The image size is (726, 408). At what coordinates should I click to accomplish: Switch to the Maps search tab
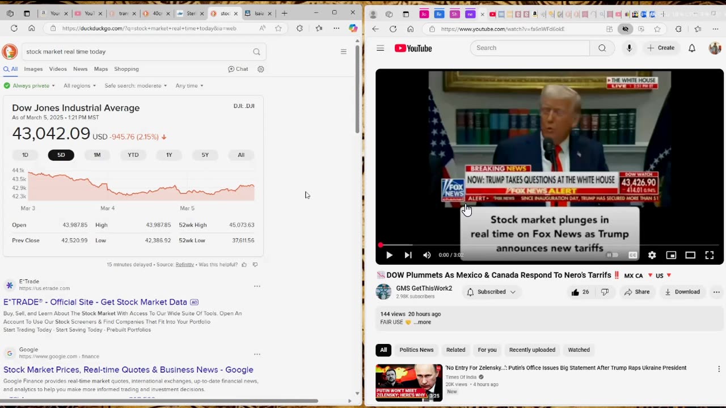pyautogui.click(x=101, y=69)
